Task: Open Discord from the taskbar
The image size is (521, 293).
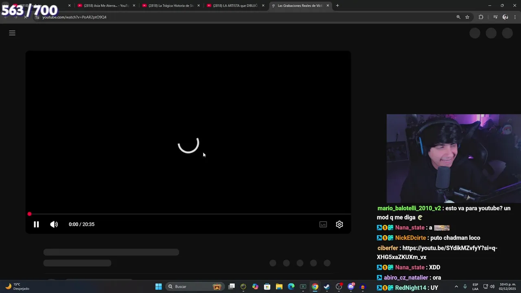Action: coord(351,286)
